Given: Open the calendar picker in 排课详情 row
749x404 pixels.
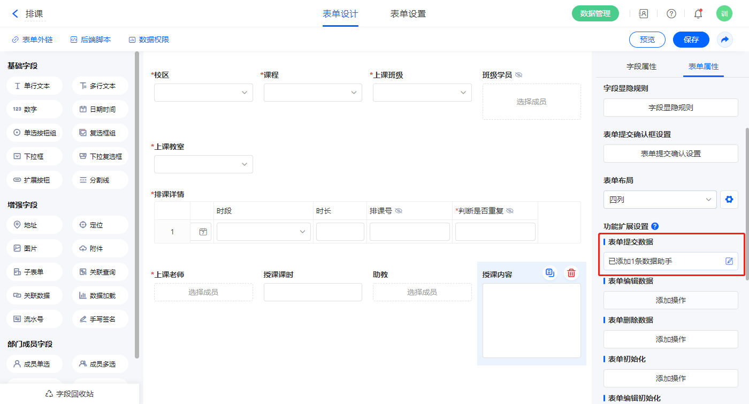Looking at the screenshot, I should [203, 232].
